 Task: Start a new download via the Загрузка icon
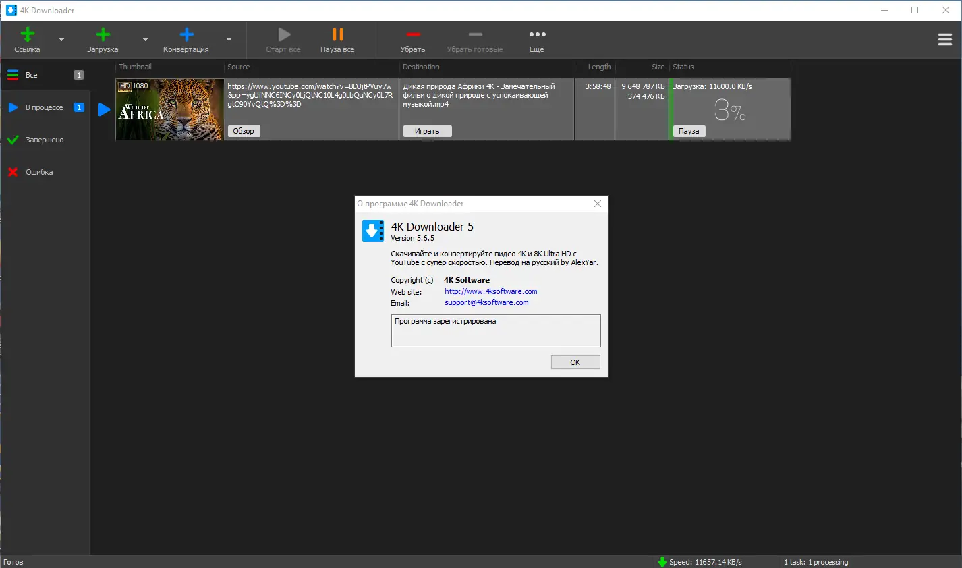pos(103,39)
